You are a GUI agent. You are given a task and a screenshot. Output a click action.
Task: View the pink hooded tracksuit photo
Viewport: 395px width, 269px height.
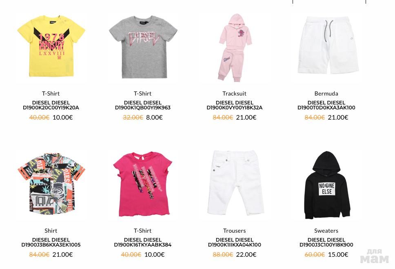coord(235,47)
